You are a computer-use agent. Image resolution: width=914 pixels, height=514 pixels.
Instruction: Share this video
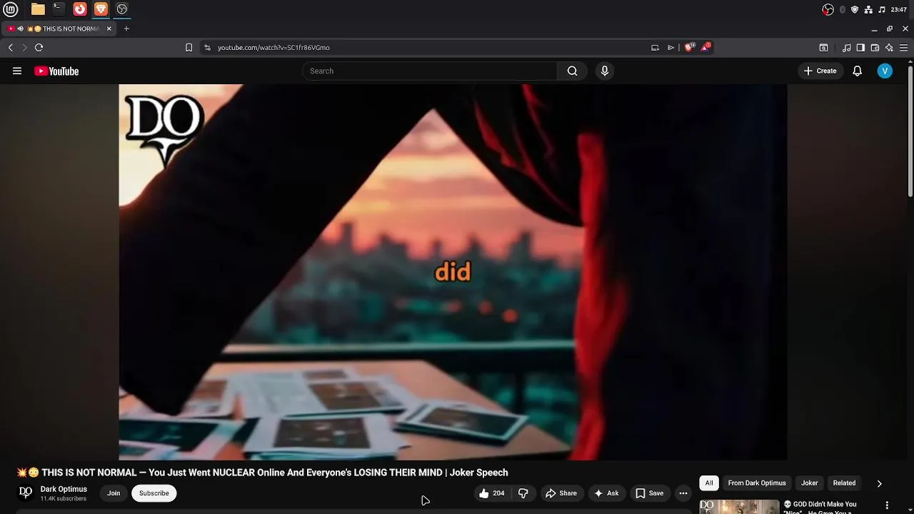click(561, 493)
